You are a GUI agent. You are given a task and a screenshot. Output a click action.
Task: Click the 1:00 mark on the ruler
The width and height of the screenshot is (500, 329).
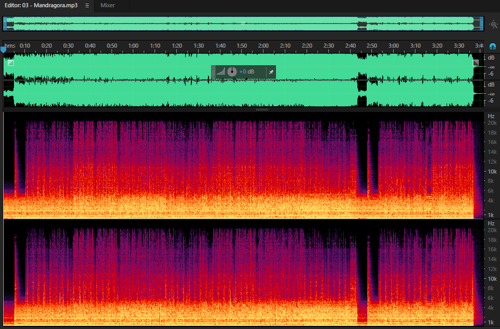click(x=133, y=46)
